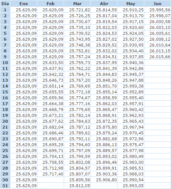Select the row header for day 1
Image resolution: width=171 pixels, height=189 pixels.
point(5,10)
